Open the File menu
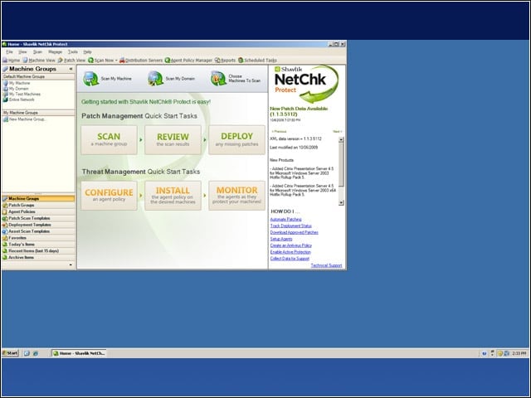531x398 pixels. click(9, 51)
